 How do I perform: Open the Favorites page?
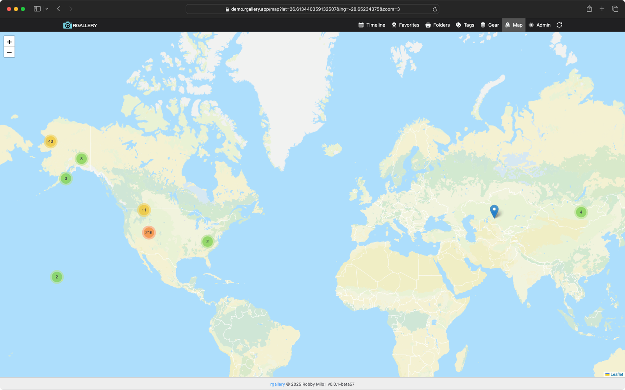pos(405,25)
